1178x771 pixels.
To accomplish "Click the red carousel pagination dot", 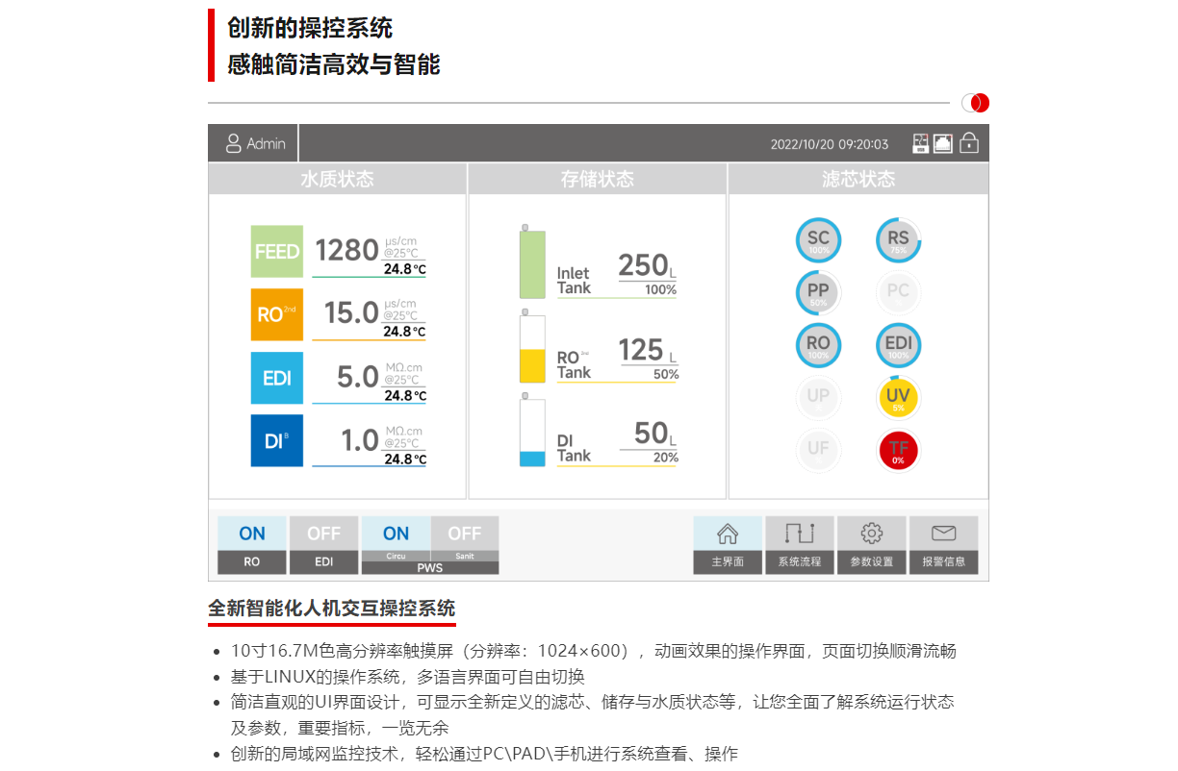I will [979, 102].
